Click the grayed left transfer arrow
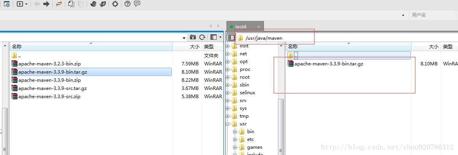 coord(37,4)
